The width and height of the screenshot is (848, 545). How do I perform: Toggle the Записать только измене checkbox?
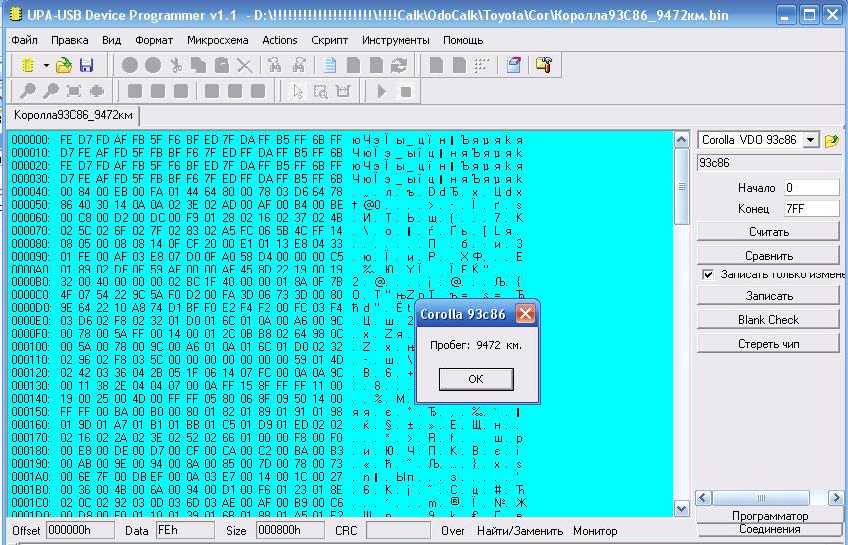click(x=707, y=274)
